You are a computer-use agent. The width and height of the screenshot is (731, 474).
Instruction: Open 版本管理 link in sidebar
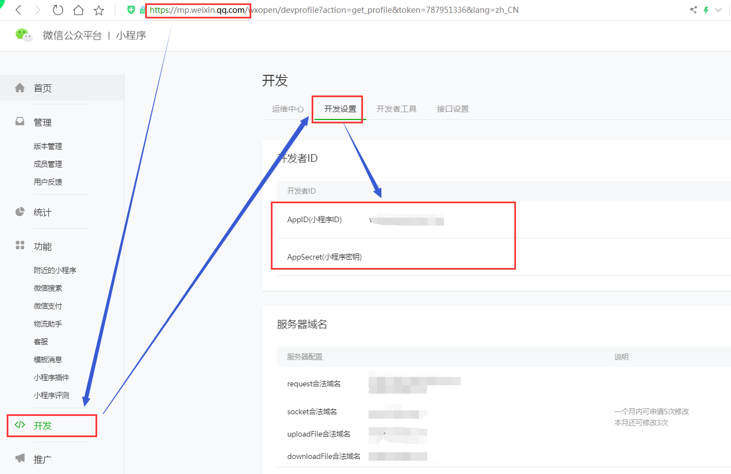[x=47, y=146]
